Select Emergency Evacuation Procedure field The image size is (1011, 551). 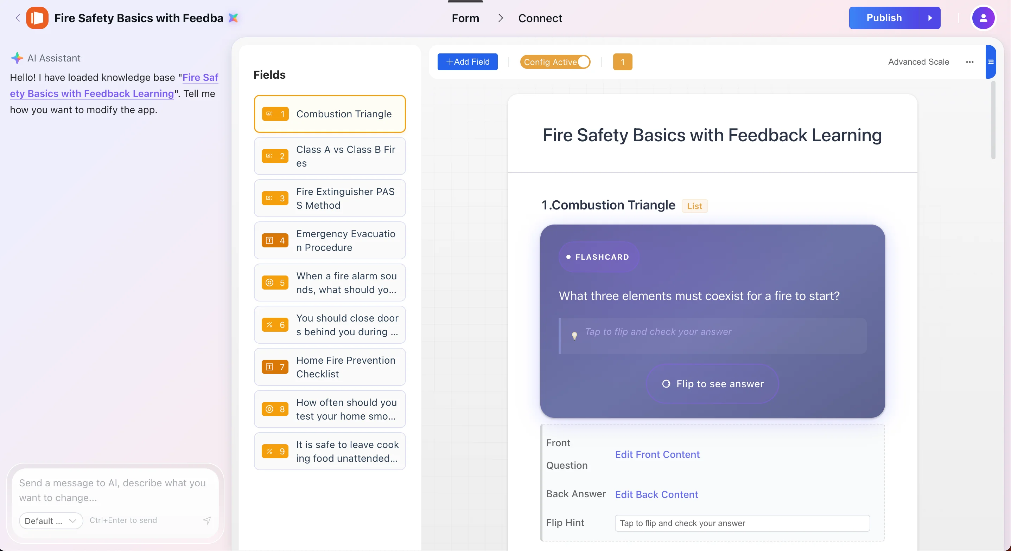(x=330, y=240)
